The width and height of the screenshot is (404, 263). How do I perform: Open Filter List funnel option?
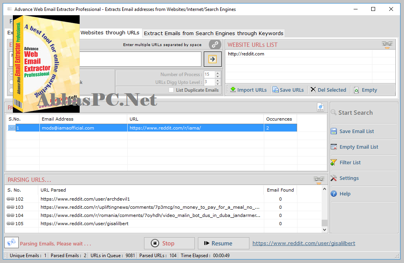[x=346, y=163]
